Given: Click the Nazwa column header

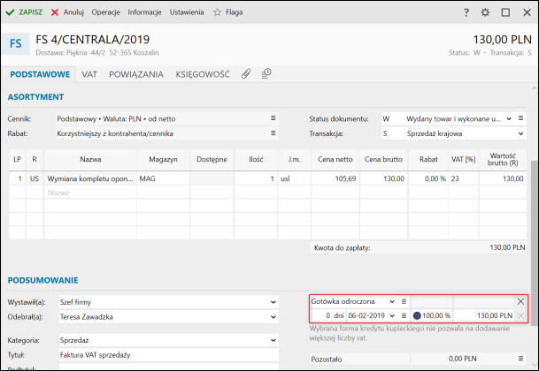Looking at the screenshot, I should click(90, 159).
